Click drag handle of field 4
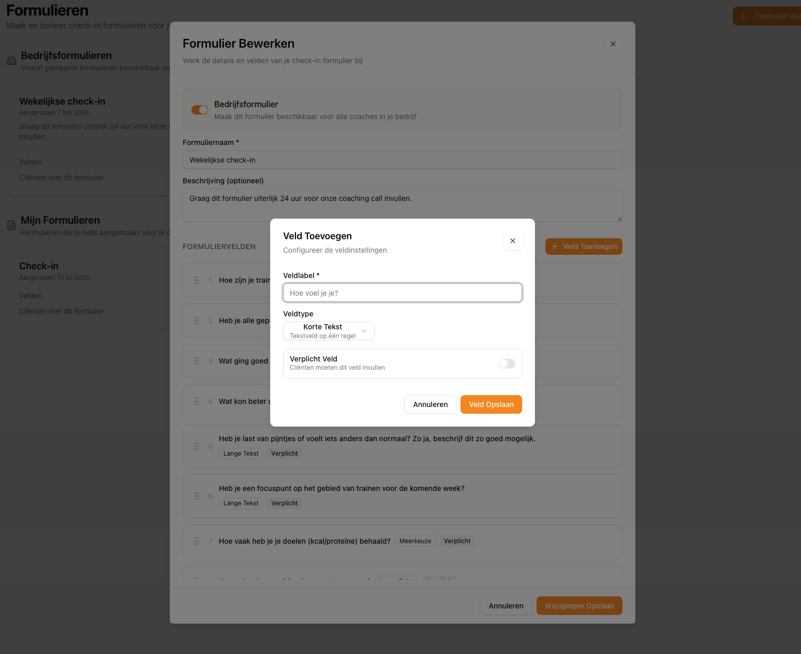The width and height of the screenshot is (801, 654). [197, 401]
